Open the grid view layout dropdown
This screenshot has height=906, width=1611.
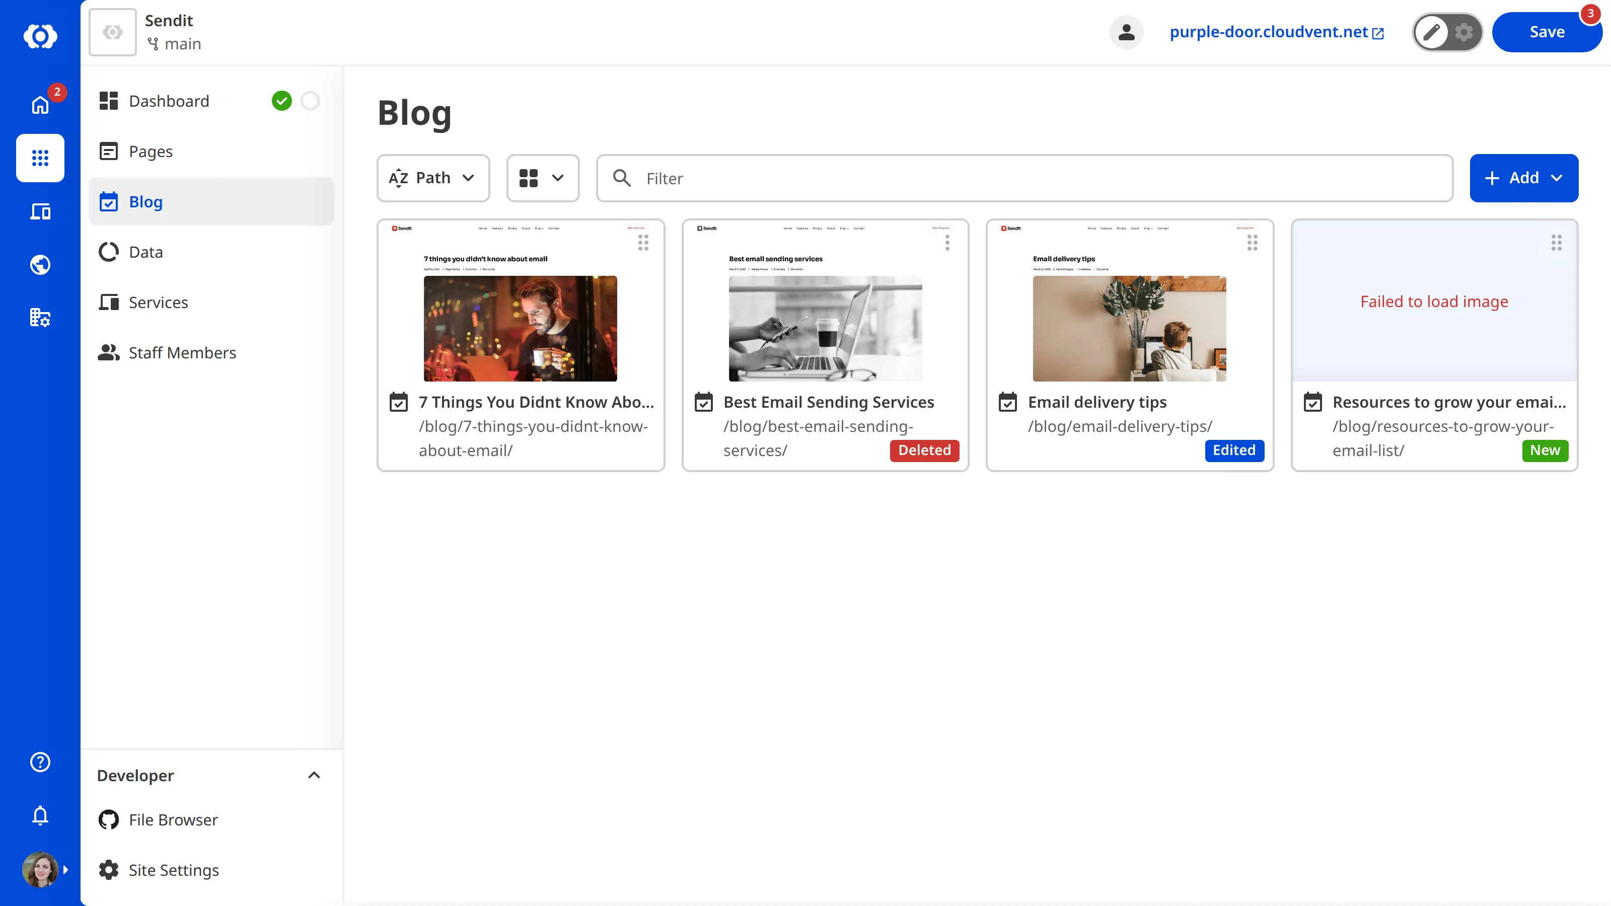tap(543, 178)
